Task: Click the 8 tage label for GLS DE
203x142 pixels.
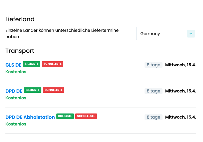Action: tap(153, 65)
